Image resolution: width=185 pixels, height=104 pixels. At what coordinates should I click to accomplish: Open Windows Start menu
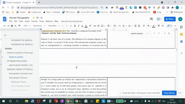[x=3, y=101]
